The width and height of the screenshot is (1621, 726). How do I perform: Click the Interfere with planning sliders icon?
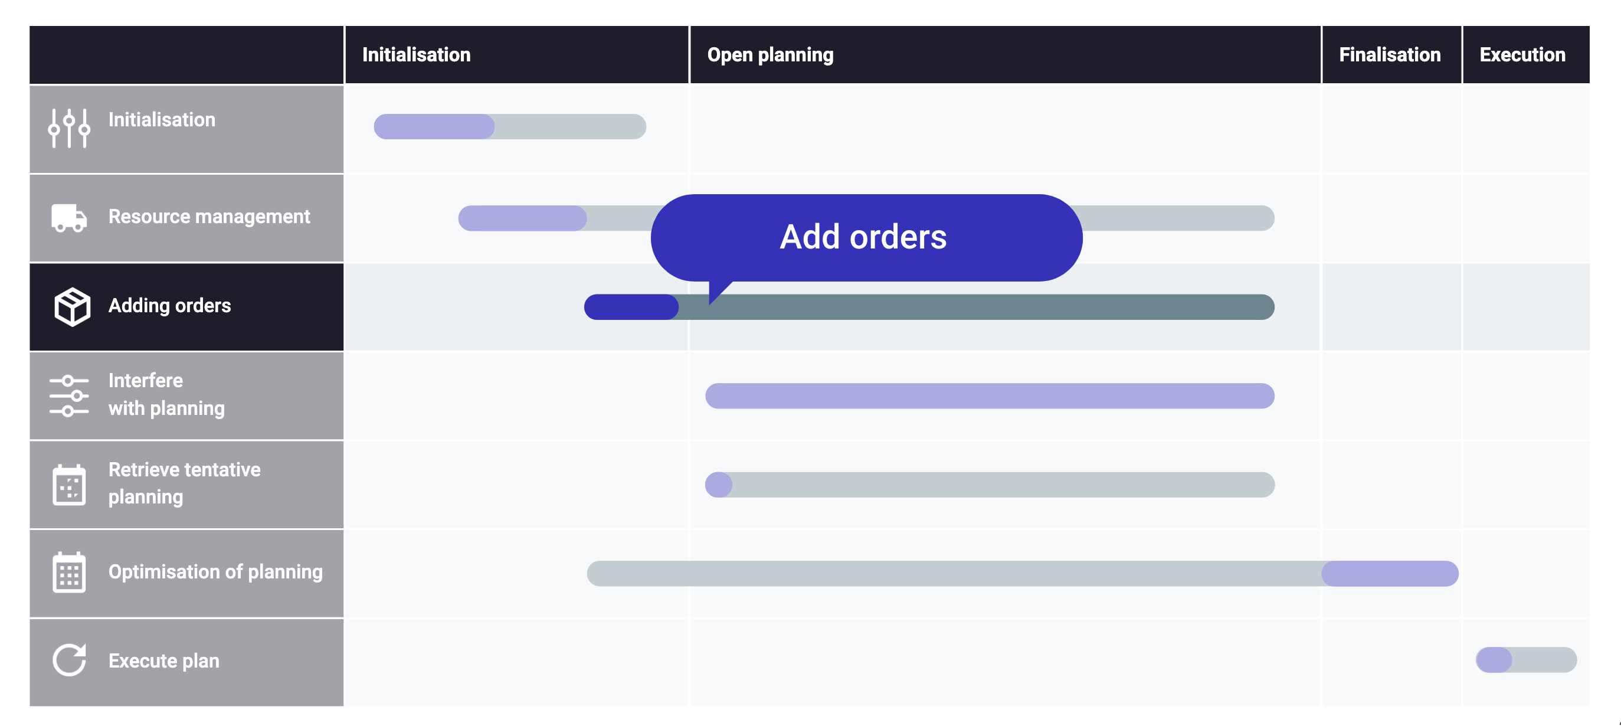pyautogui.click(x=69, y=395)
